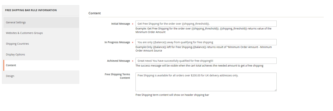Go to the Display Options tab
This screenshot has height=111, width=333.
pyautogui.click(x=16, y=54)
